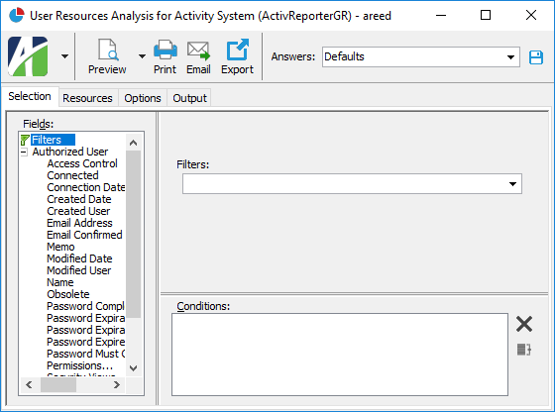Image resolution: width=555 pixels, height=412 pixels.
Task: Select the Email Address field
Action: 79,223
